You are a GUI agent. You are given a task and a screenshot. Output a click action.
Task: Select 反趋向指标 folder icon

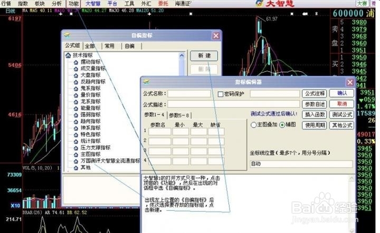coord(76,82)
